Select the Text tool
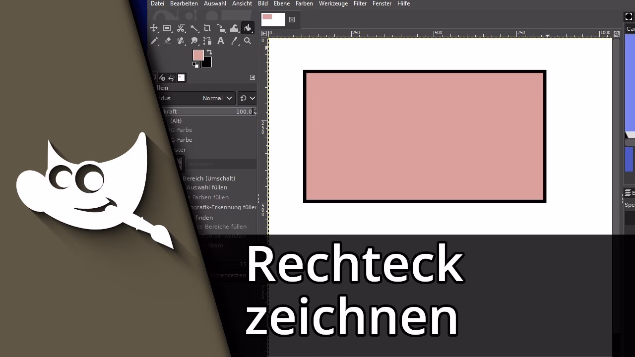Image resolution: width=635 pixels, height=357 pixels. pyautogui.click(x=221, y=41)
